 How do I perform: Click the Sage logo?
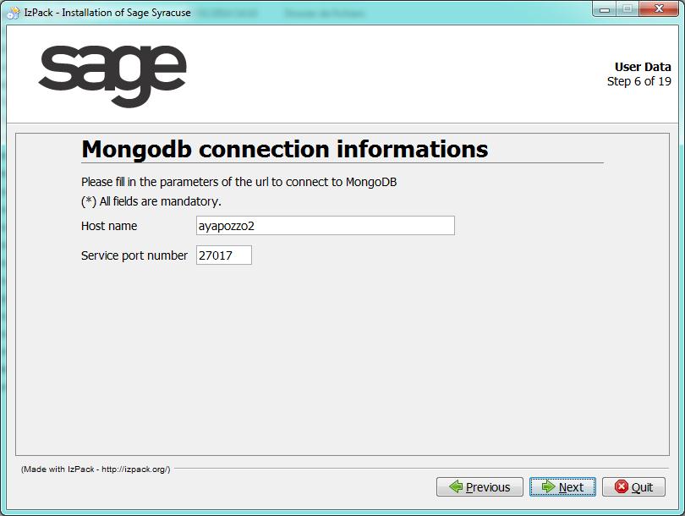coord(112,75)
